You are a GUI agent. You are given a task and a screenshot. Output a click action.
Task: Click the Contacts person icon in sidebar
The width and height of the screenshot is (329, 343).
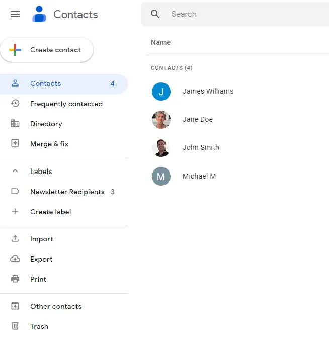(15, 83)
